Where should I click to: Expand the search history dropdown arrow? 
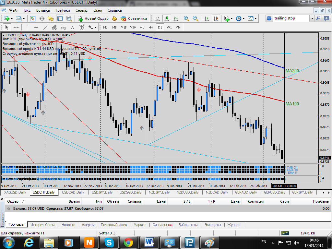[312, 18]
